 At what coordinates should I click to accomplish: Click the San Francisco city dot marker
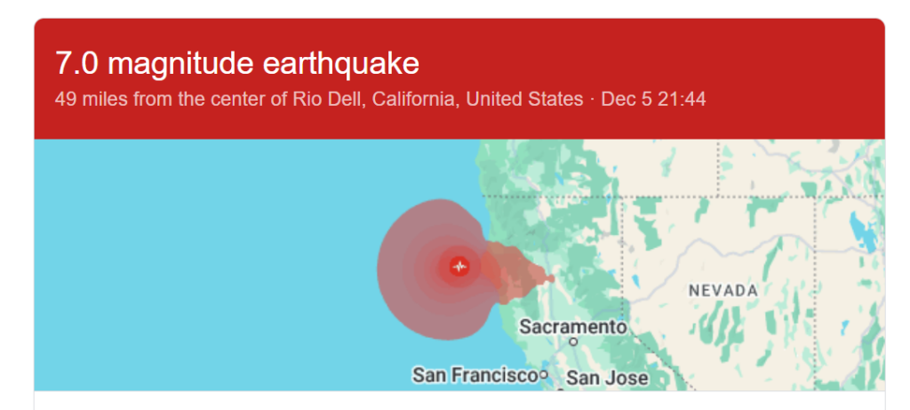tap(544, 375)
